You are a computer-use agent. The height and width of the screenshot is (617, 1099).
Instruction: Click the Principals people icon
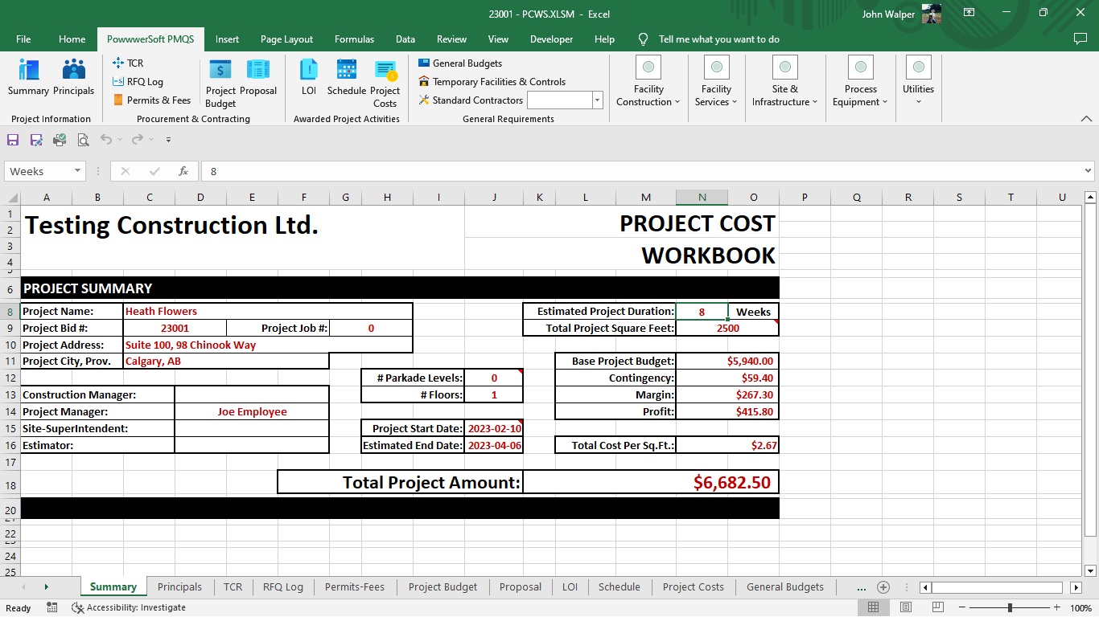click(74, 78)
